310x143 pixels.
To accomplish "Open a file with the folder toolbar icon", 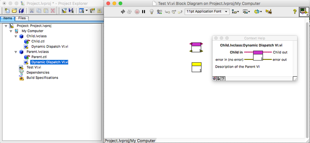I will [14, 11].
